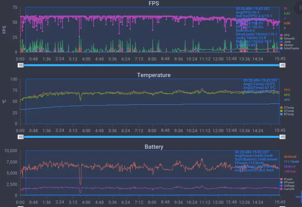Select the FPS chart title
The width and height of the screenshot is (302, 207).
(154, 3)
